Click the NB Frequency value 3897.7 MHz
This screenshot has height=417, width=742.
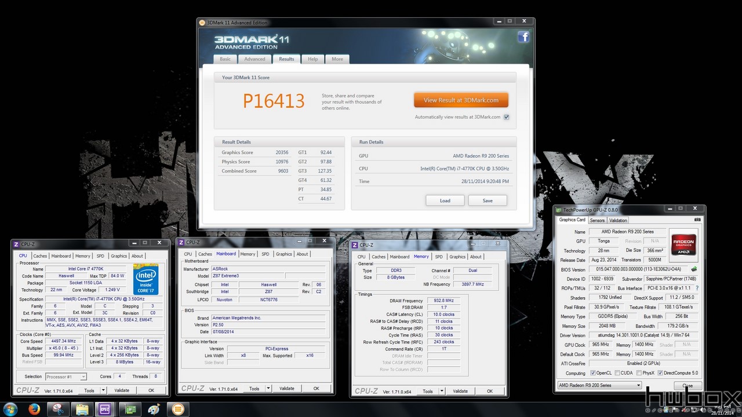[472, 284]
